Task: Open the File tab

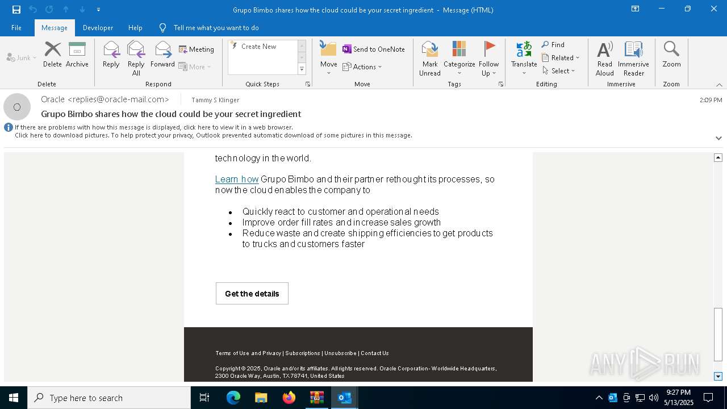Action: [16, 28]
